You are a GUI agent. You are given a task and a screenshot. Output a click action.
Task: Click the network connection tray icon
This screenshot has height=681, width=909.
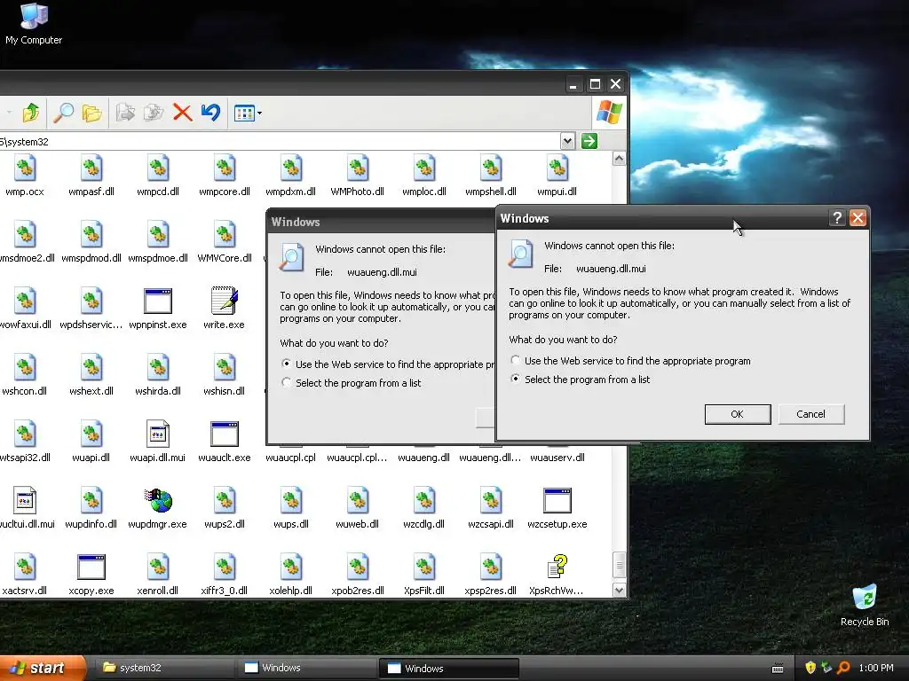click(826, 668)
